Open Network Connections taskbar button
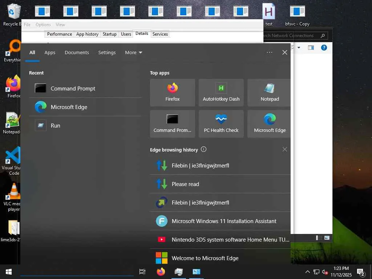This screenshot has width=372, height=279. pyautogui.click(x=197, y=272)
